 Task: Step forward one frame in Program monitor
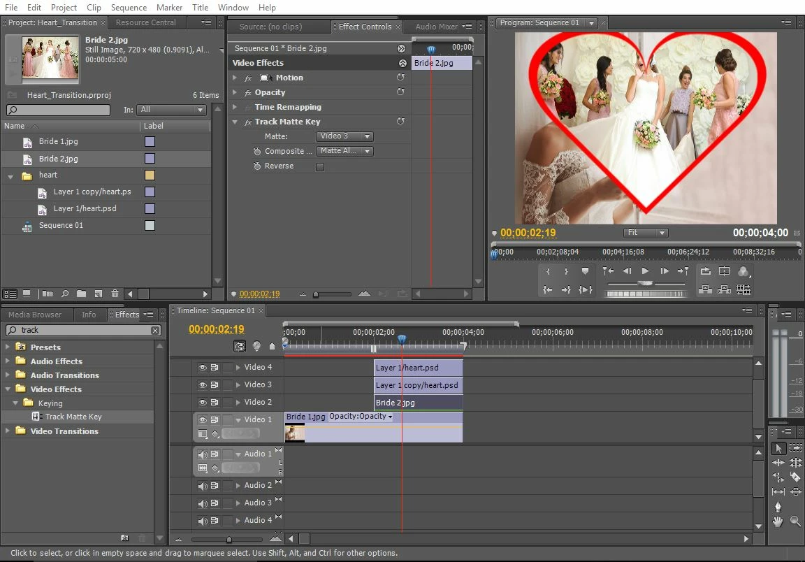click(665, 271)
